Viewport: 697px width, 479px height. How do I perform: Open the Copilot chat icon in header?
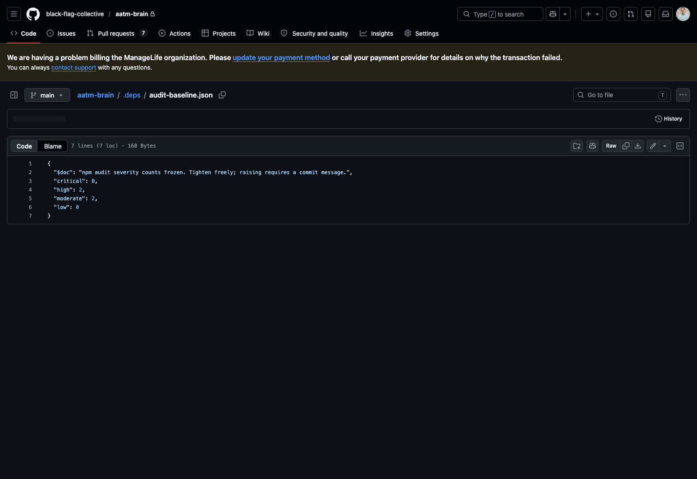pos(552,14)
